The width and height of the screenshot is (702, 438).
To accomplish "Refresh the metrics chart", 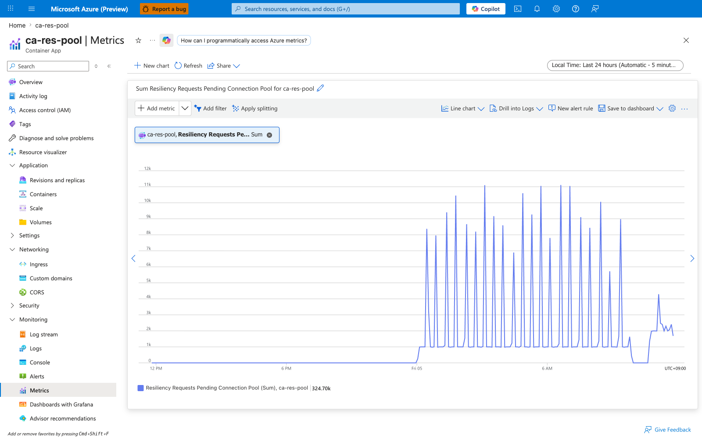I will (189, 66).
